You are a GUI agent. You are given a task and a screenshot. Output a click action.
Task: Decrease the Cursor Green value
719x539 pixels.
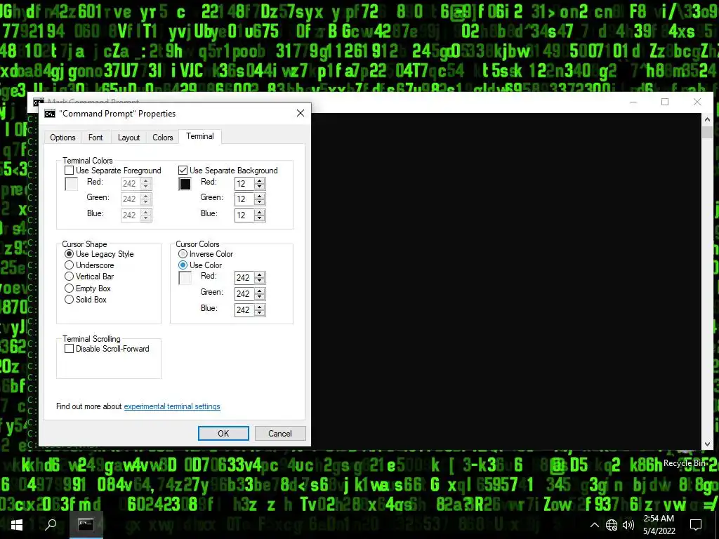(x=260, y=297)
